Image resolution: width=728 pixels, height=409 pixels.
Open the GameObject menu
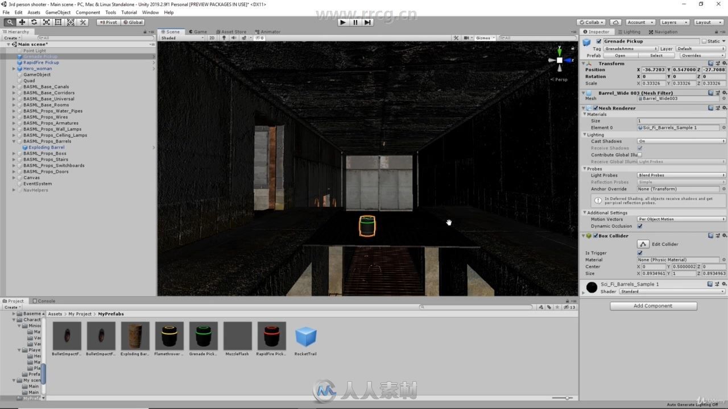coord(58,12)
